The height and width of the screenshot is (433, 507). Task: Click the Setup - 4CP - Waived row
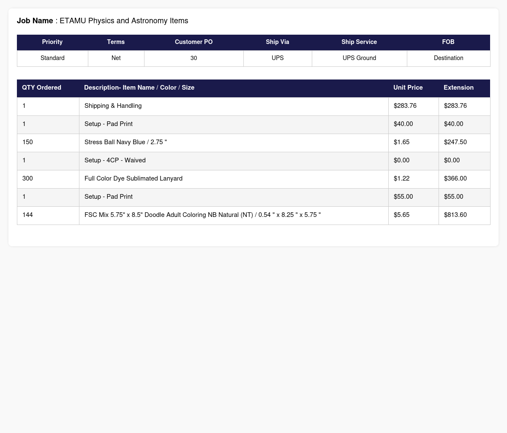(115, 160)
